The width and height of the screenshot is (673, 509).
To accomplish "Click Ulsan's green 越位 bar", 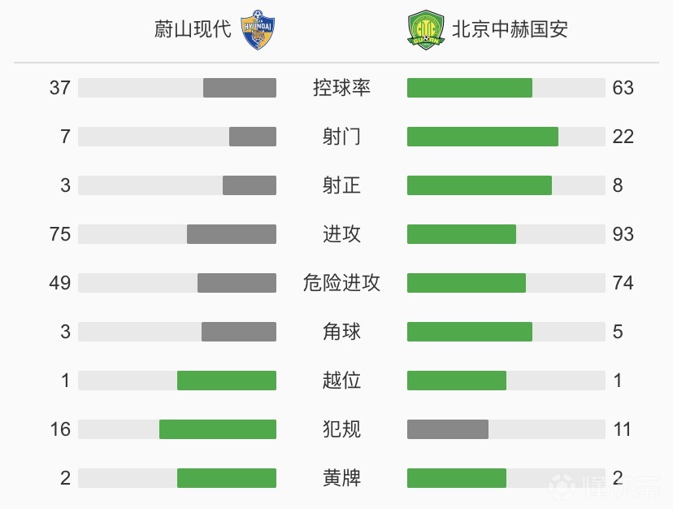I will pos(227,381).
